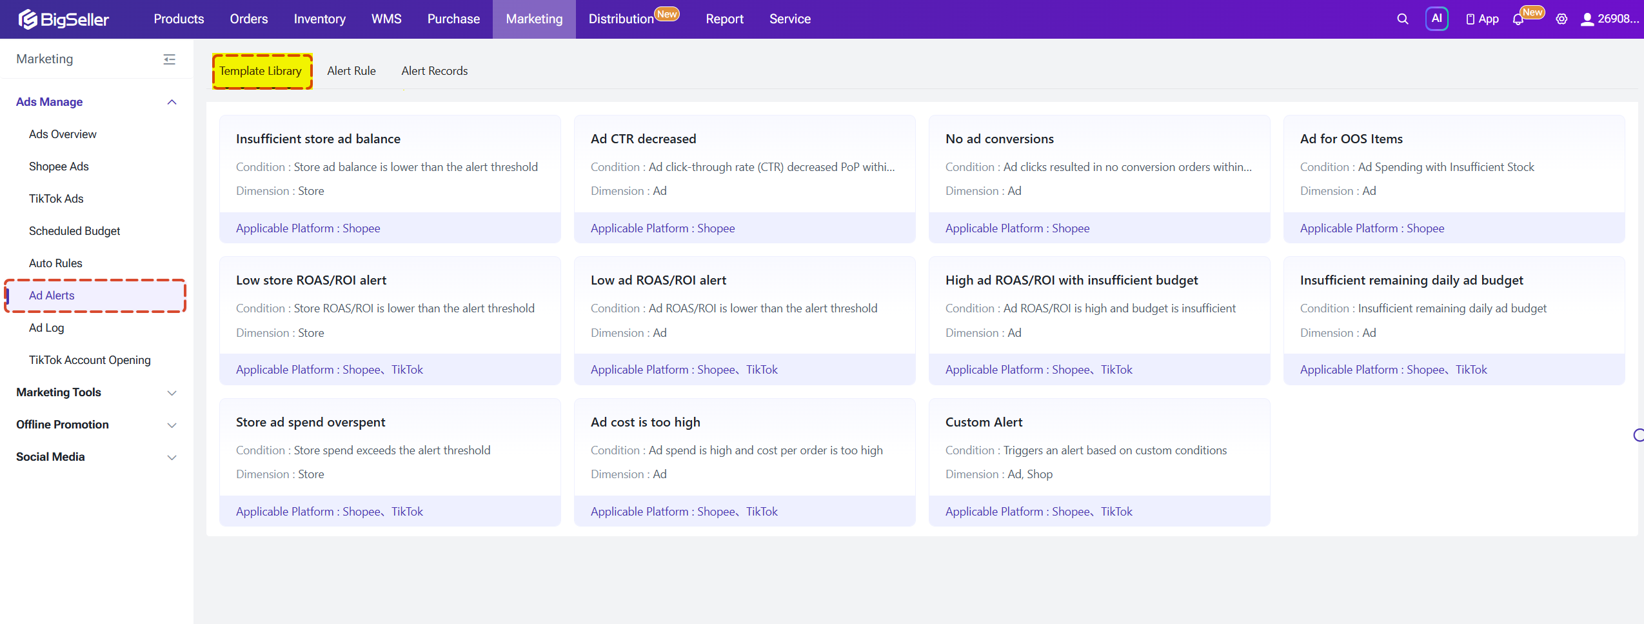Select the Ad for OOS Items template
Image resolution: width=1644 pixels, height=624 pixels.
coord(1454,179)
